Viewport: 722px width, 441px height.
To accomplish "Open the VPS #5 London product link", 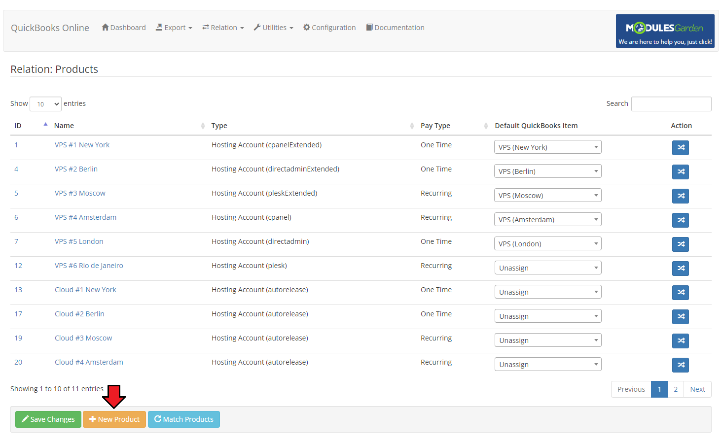I will click(79, 241).
